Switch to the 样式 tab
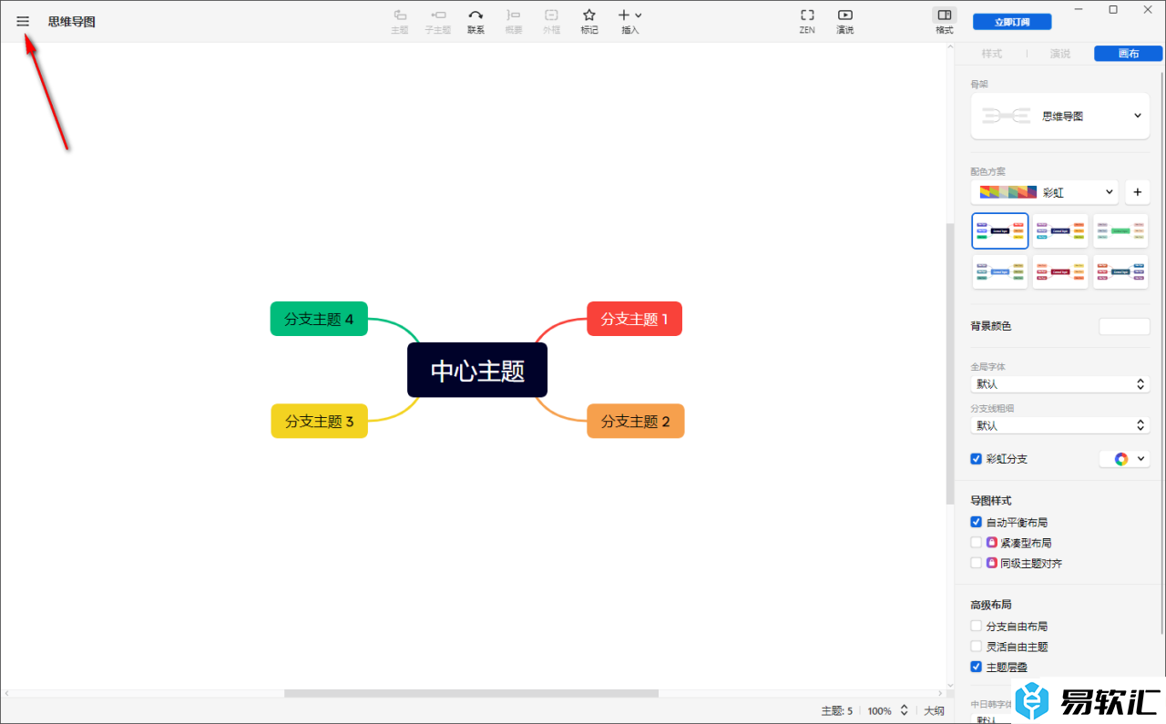This screenshot has height=724, width=1166. tap(991, 54)
